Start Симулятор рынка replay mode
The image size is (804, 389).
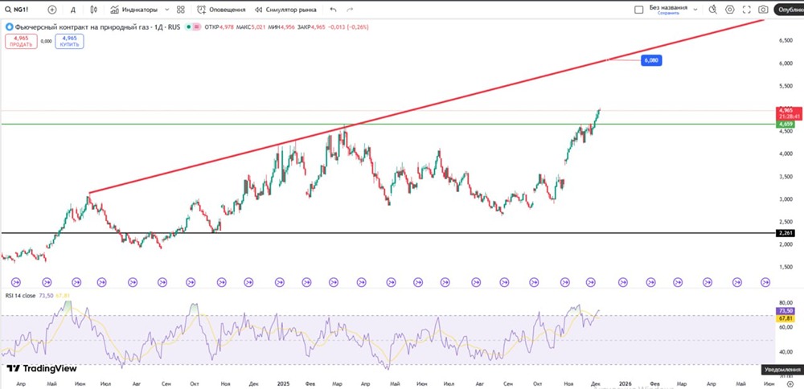(x=285, y=10)
